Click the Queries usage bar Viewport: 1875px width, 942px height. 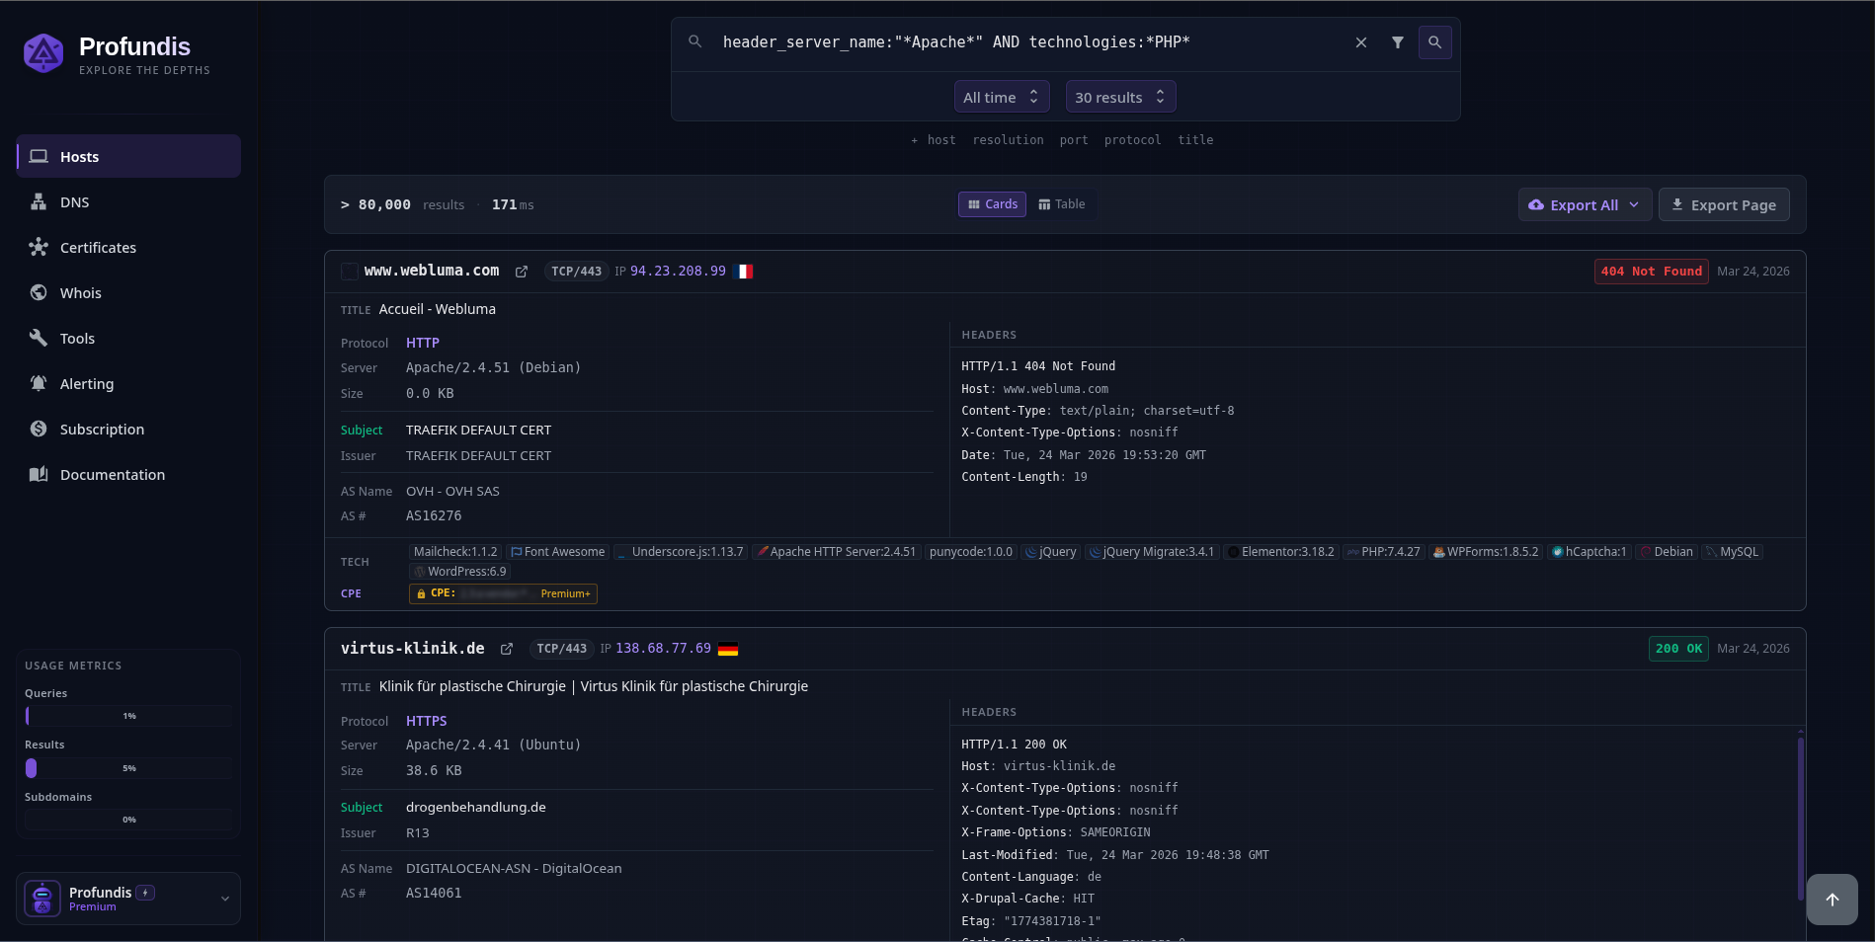[x=128, y=716]
